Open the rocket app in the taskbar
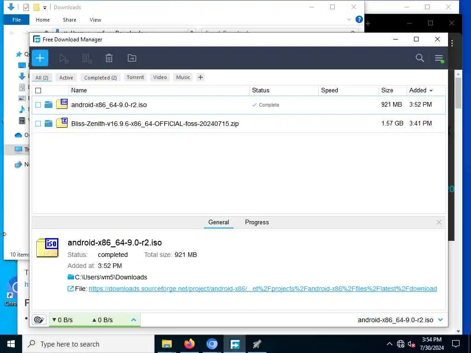Viewport: 471px width, 353px height. [x=257, y=344]
